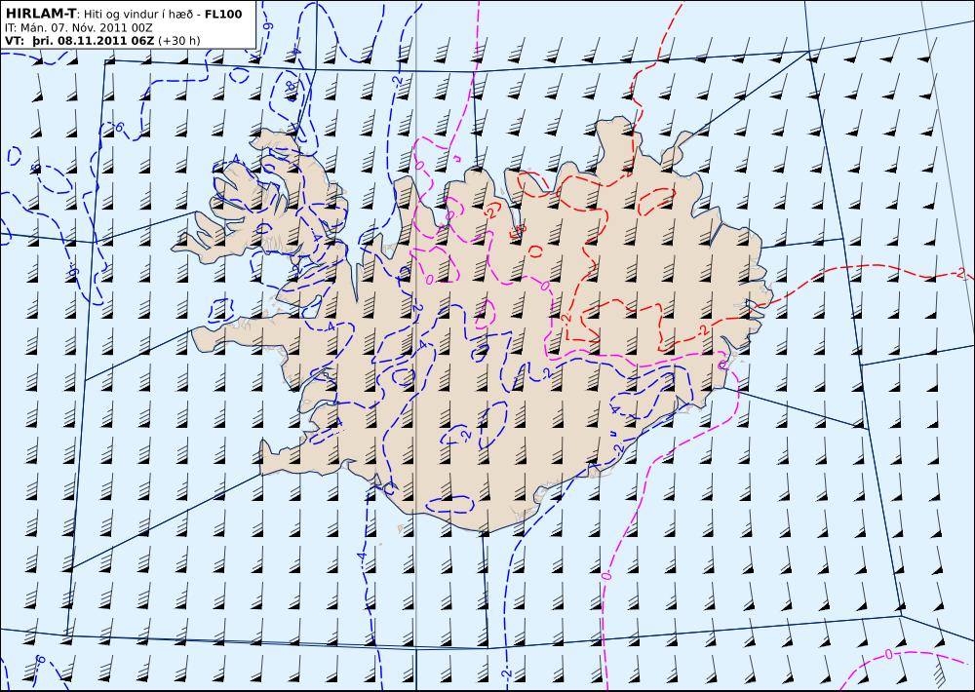Click the blue "-8" contour label near the top

point(290,89)
